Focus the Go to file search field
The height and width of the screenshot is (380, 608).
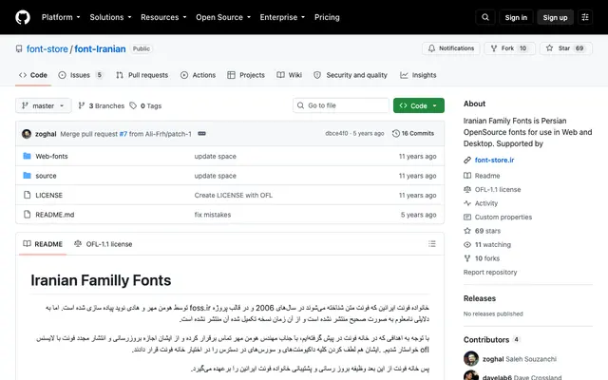(x=341, y=105)
